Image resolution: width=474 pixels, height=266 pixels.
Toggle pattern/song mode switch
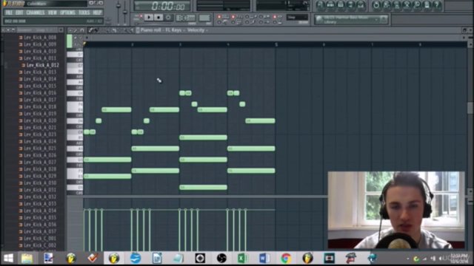pyautogui.click(x=141, y=17)
